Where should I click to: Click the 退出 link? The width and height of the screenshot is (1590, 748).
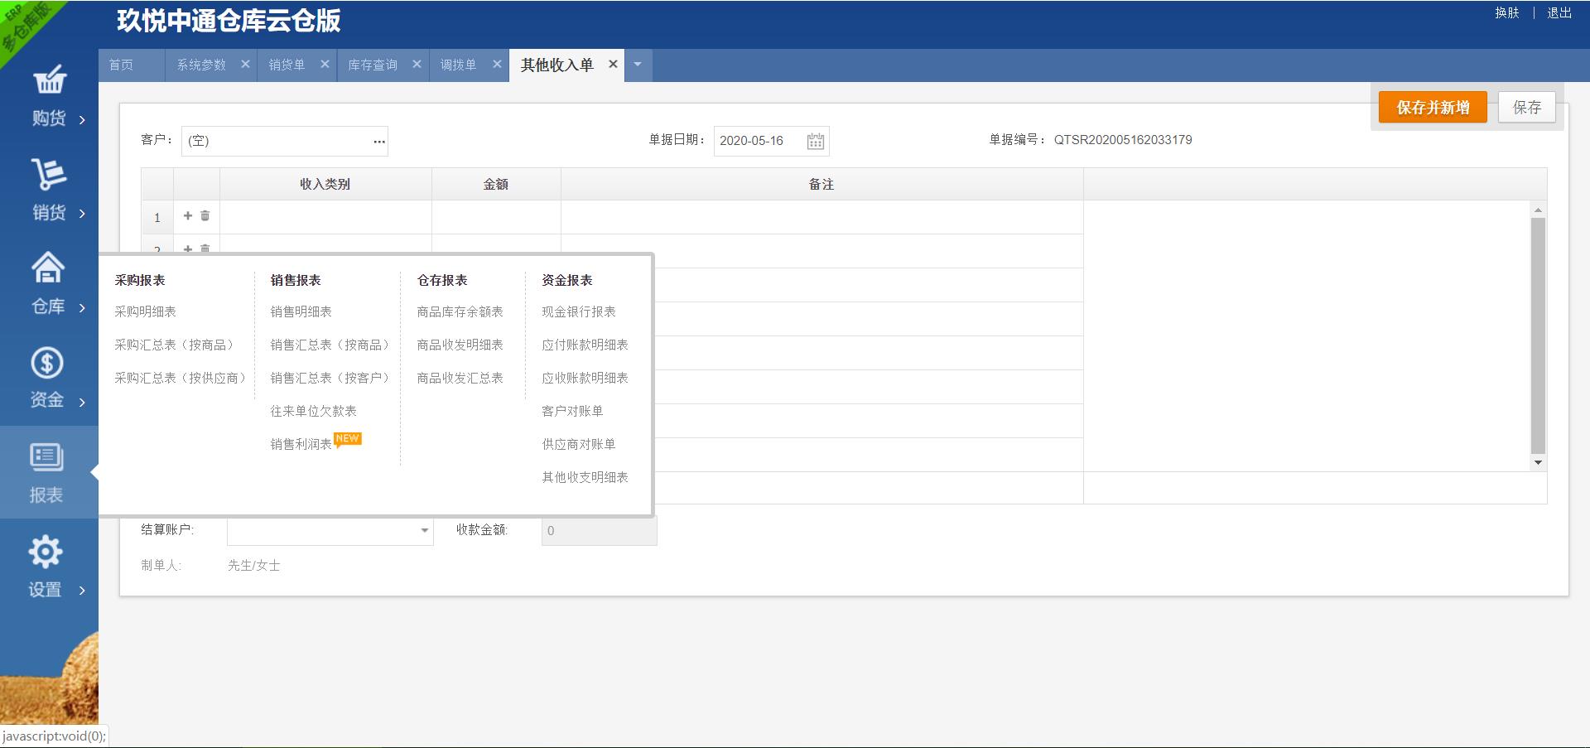click(1559, 12)
